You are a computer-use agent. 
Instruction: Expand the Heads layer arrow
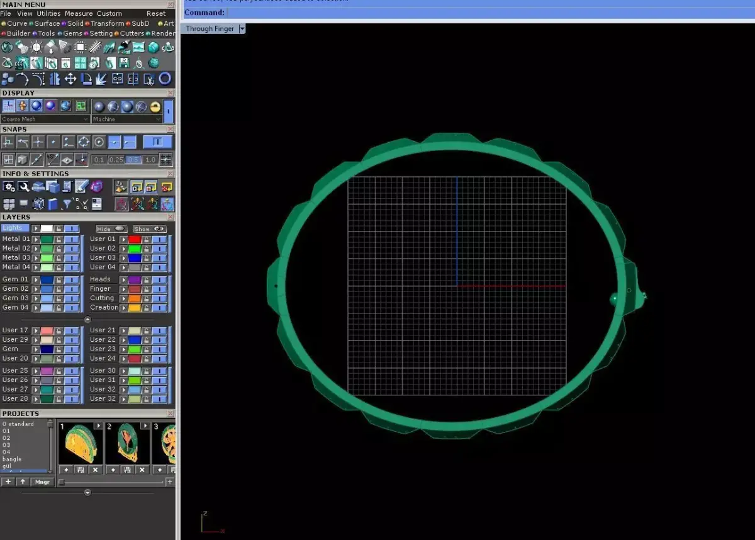click(125, 279)
